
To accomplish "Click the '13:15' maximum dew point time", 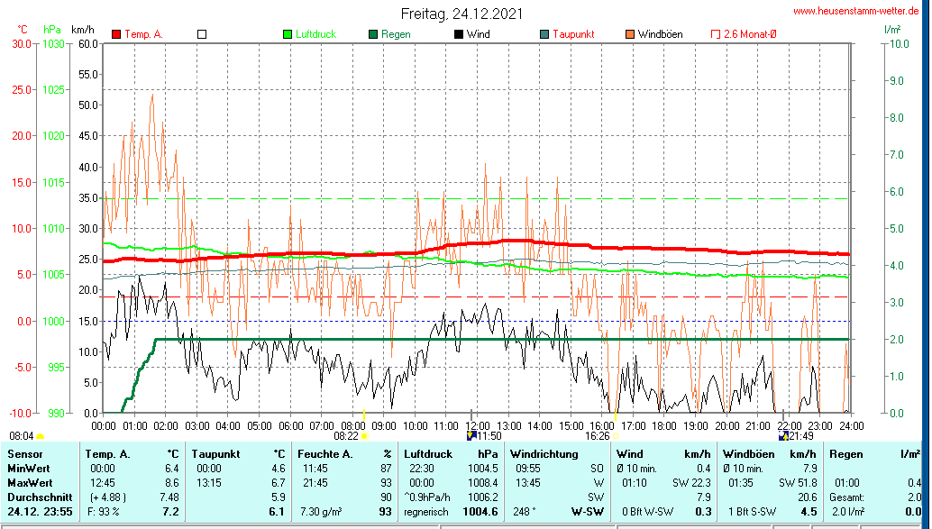I will pyautogui.click(x=208, y=483).
